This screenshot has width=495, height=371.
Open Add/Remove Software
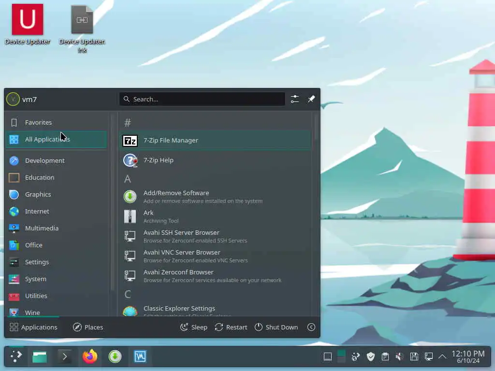[216, 197]
